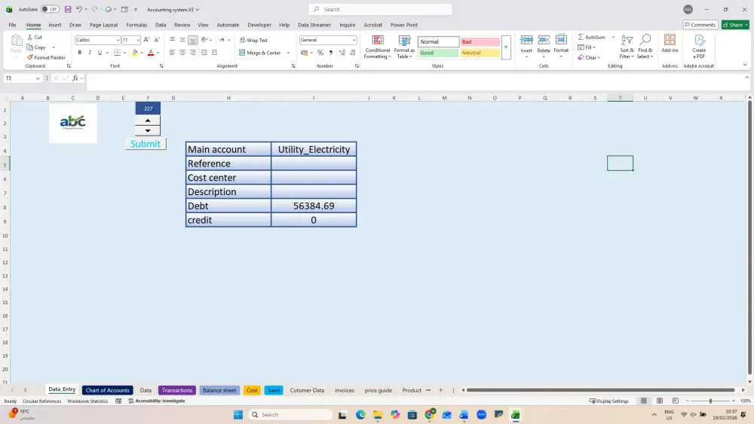Switch to Page Break Preview icon
This screenshot has height=424, width=754.
coord(675,401)
